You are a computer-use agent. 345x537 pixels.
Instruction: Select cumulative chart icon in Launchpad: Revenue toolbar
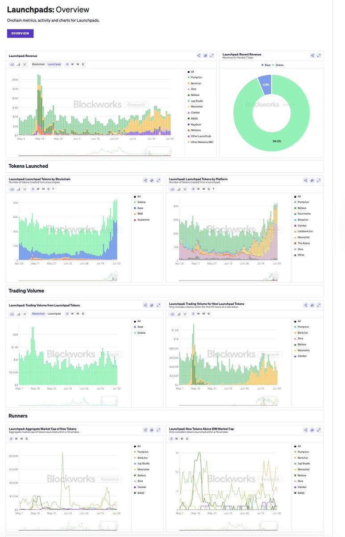point(18,64)
